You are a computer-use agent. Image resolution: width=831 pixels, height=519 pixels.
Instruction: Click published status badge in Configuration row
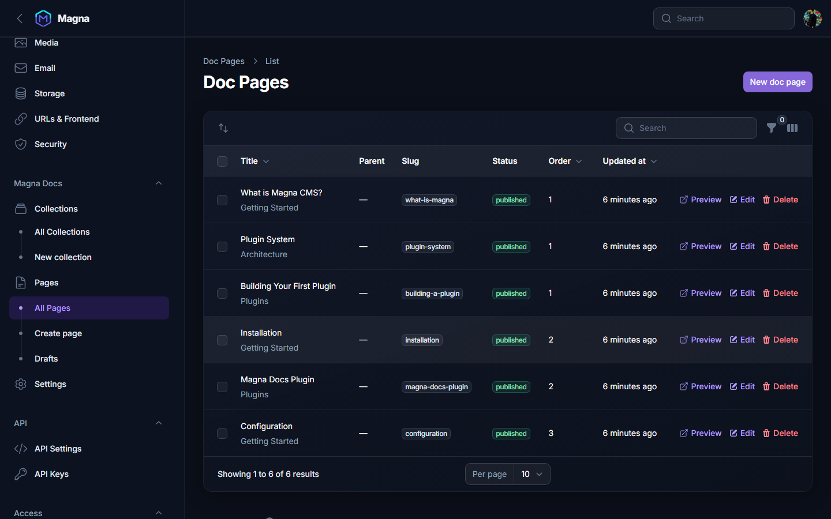(511, 434)
